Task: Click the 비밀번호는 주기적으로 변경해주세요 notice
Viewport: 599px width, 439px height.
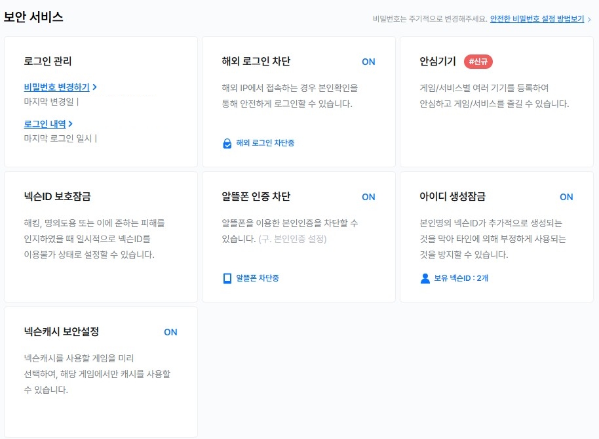Action: tap(430, 19)
